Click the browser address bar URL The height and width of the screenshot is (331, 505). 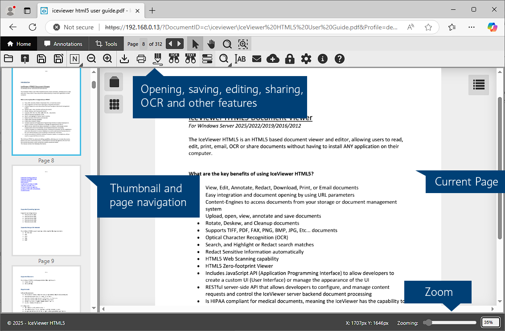coord(251,27)
